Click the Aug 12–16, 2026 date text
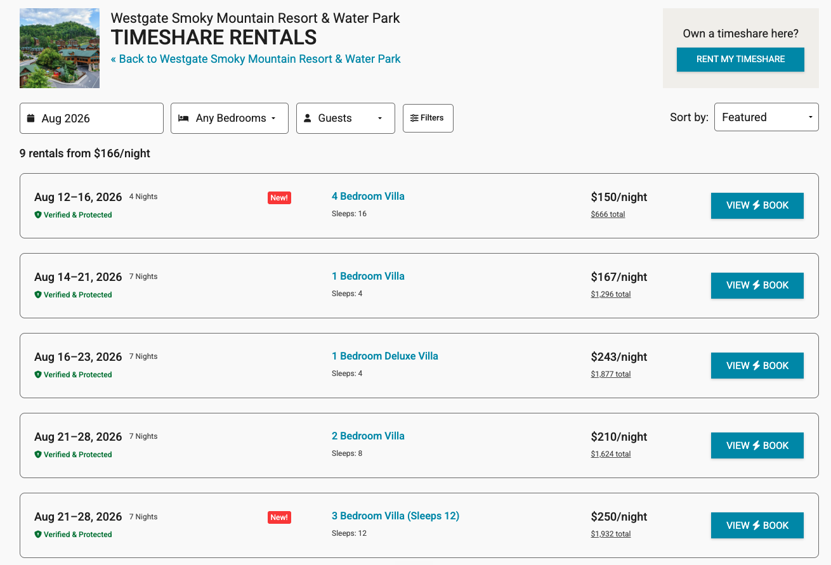The image size is (831, 565). point(78,197)
